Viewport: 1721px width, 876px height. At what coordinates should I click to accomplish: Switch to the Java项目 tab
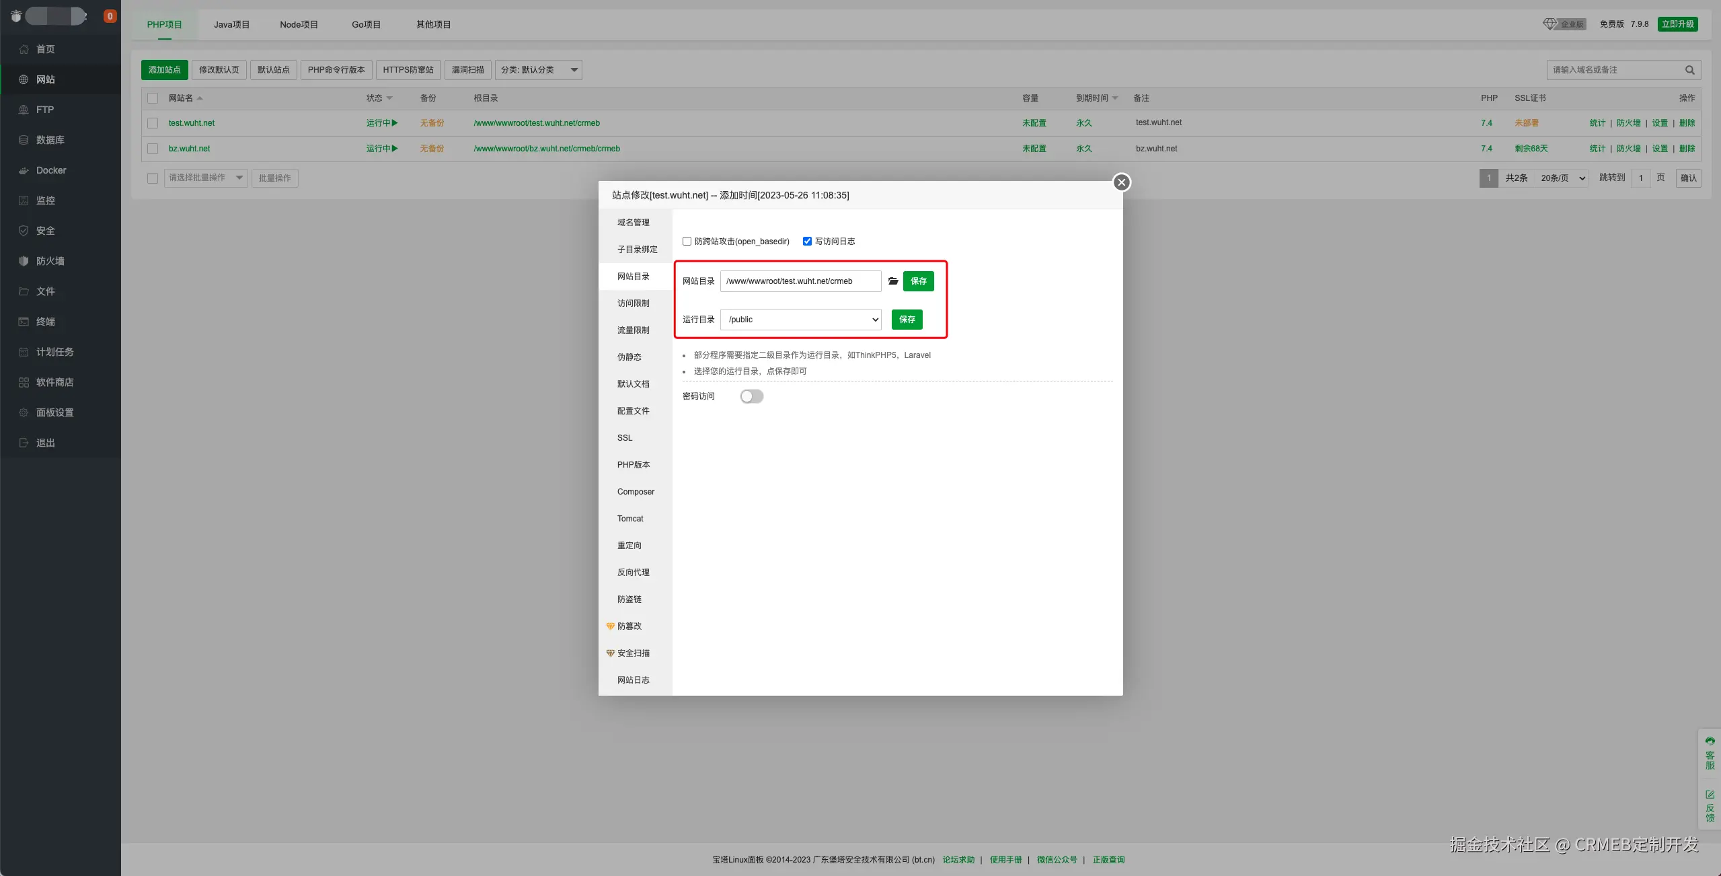tap(231, 24)
